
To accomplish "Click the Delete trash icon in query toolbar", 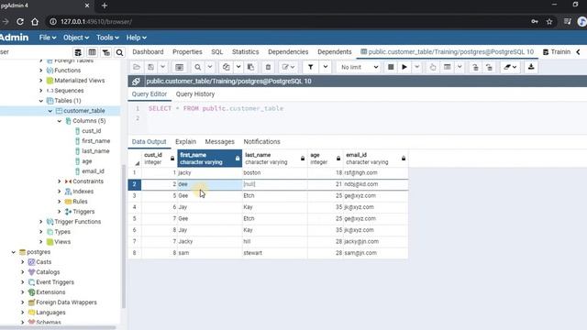I will [x=268, y=67].
